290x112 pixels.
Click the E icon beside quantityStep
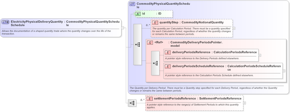coord(155,22)
